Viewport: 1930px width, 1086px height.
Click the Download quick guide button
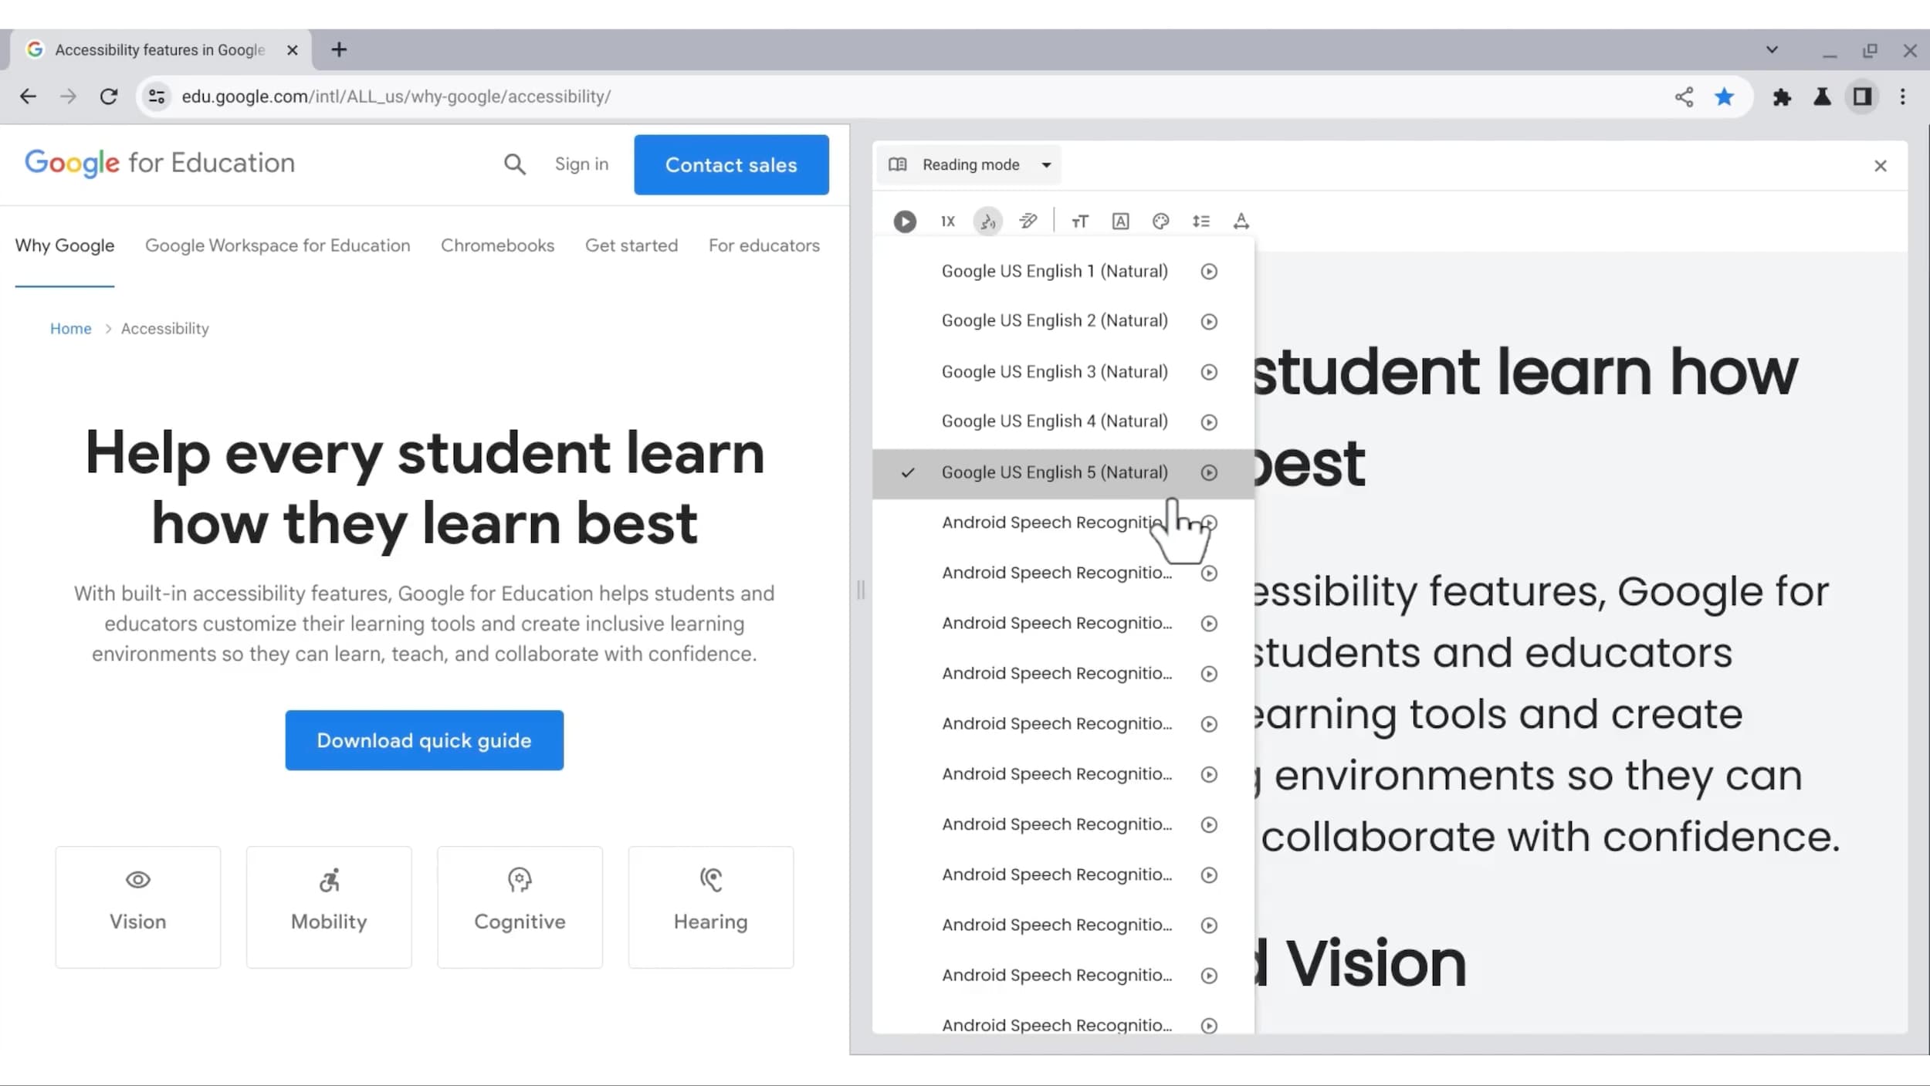tap(424, 739)
